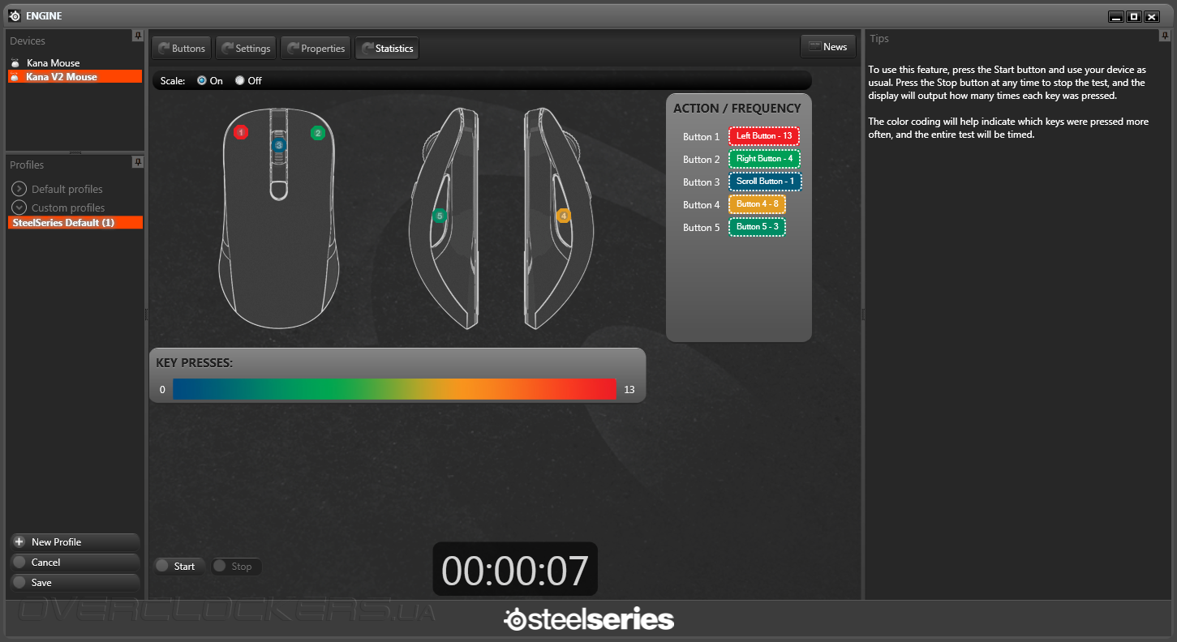Viewport: 1177px width, 642px height.
Task: Click the maximum key presses value 13
Action: [629, 390]
